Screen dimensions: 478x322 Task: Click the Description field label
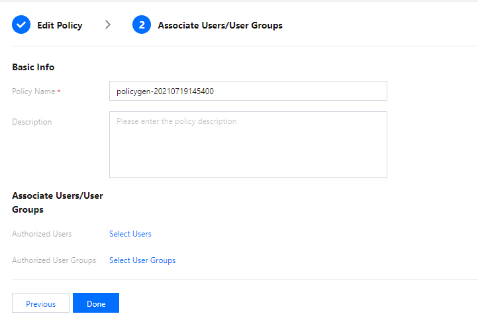coord(32,122)
